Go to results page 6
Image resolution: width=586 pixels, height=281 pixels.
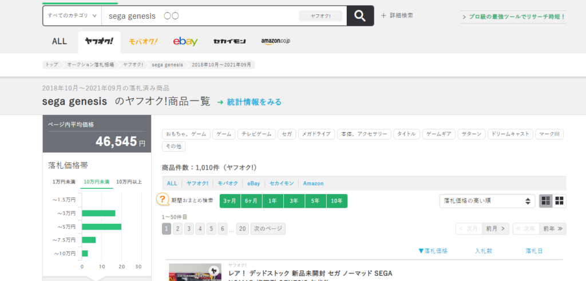223,229
